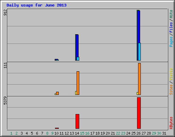
Task: Click day label 24 on the axis
Action: pos(128,133)
